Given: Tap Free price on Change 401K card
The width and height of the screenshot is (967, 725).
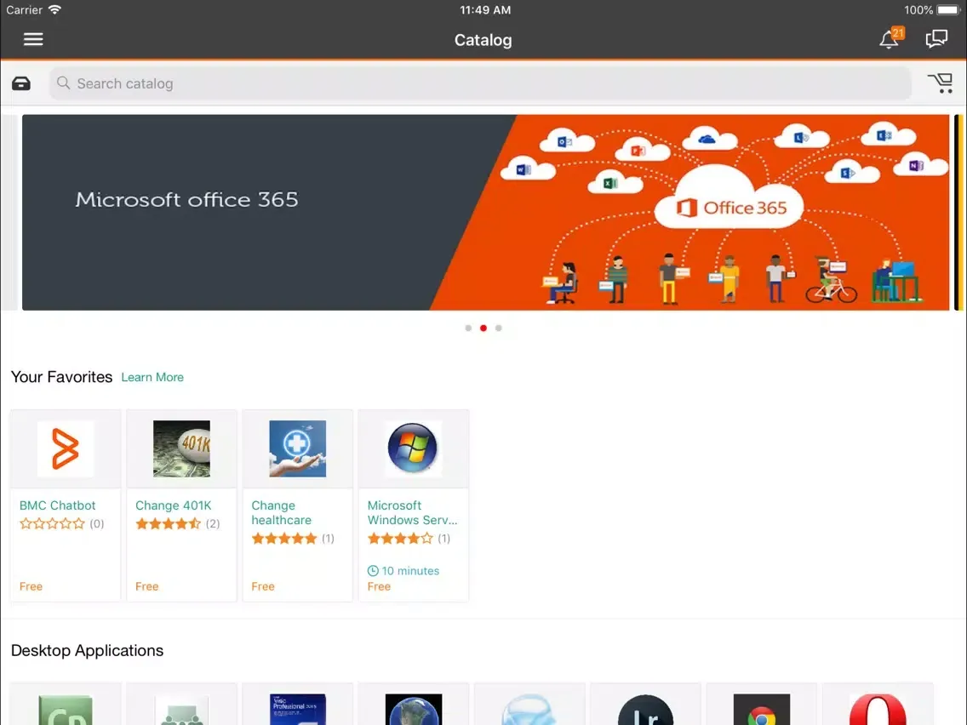Looking at the screenshot, I should (146, 587).
